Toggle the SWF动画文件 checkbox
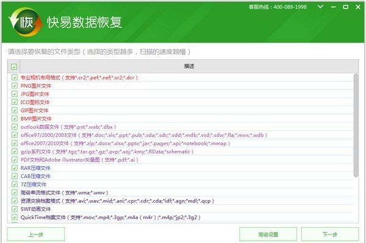 (15, 209)
